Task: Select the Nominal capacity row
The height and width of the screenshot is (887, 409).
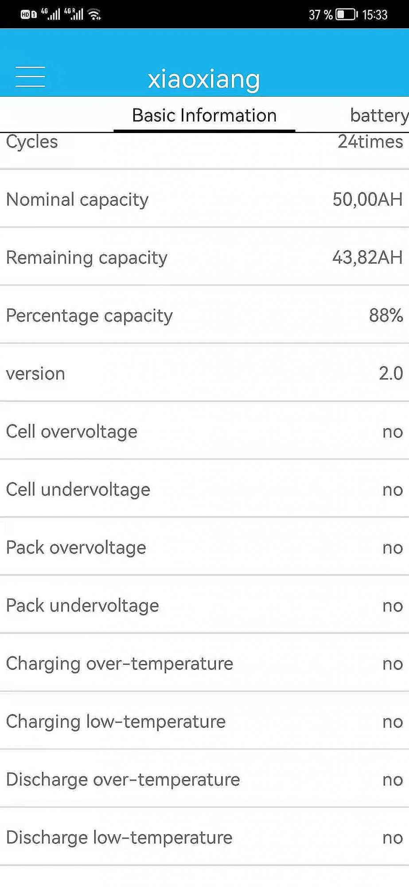Action: [204, 199]
